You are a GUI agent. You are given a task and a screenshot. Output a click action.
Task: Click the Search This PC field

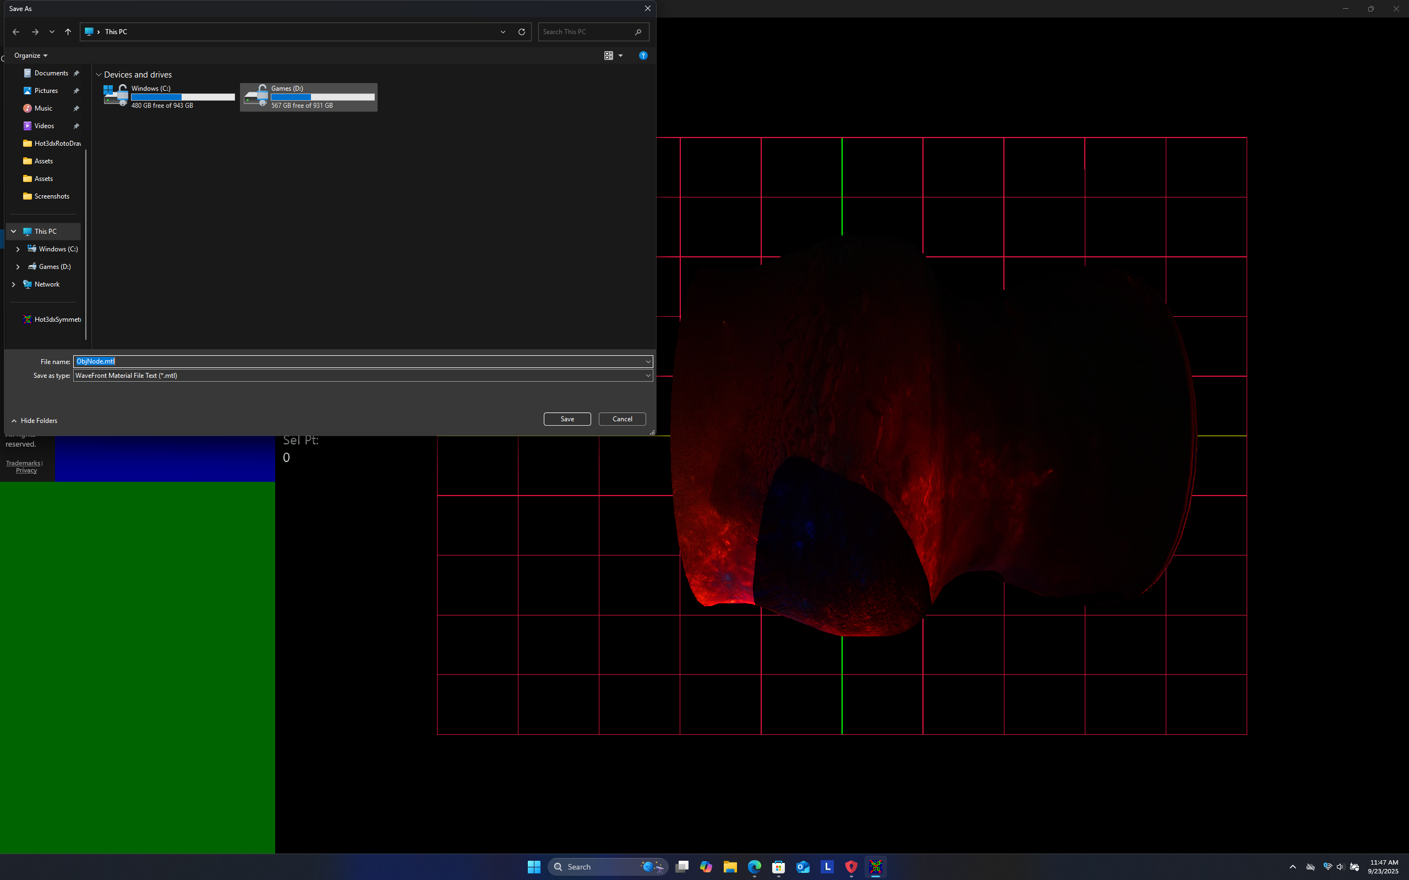[587, 32]
